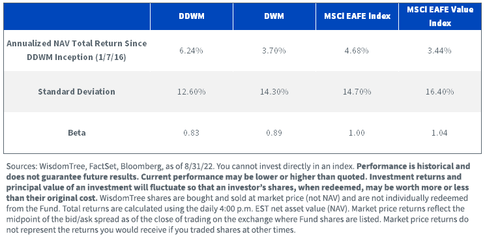This screenshot has width=485, height=242.
Task: Select DDWM return value 6.24%
Action: [x=192, y=51]
